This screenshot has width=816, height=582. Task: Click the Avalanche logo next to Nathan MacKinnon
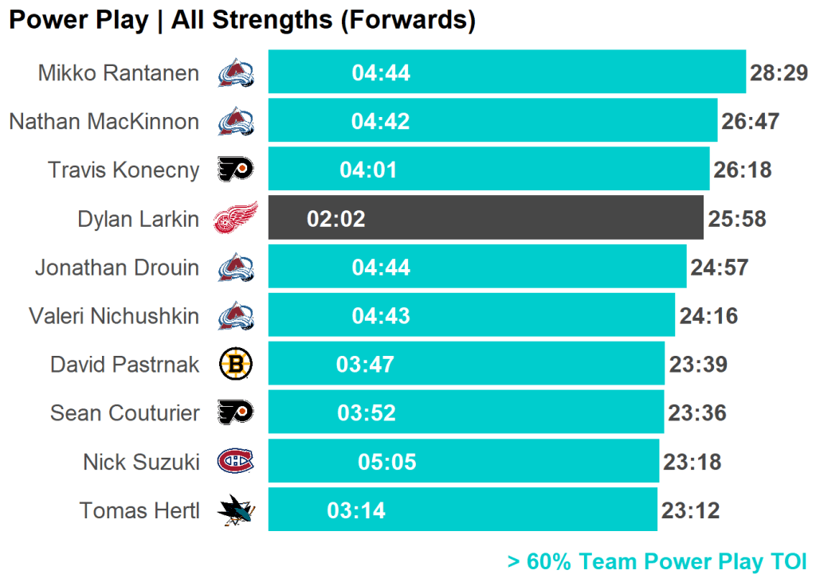pos(236,122)
